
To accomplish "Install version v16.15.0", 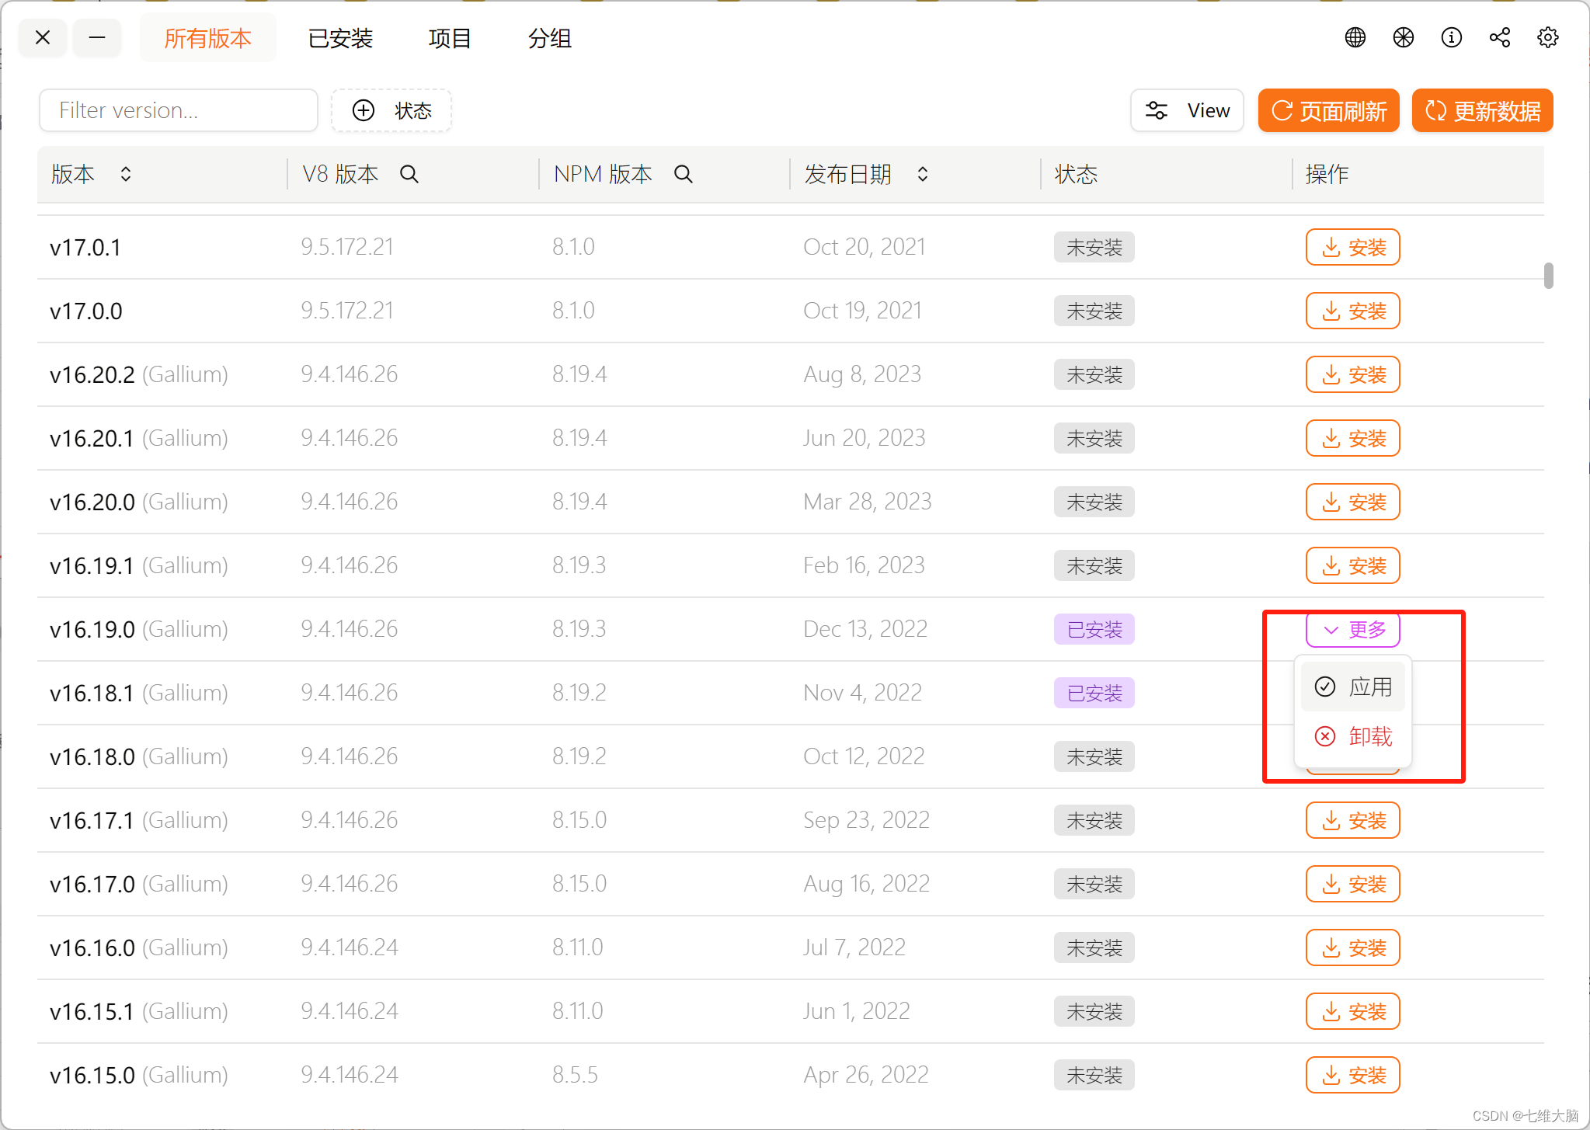I will coord(1352,1075).
